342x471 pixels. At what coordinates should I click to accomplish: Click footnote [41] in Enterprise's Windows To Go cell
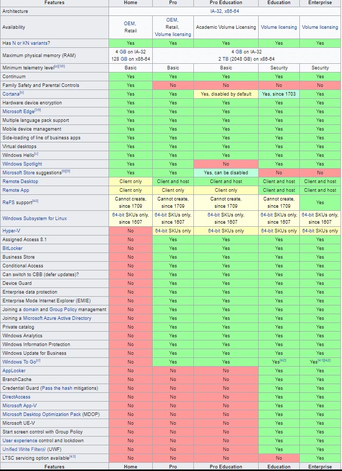321,360
